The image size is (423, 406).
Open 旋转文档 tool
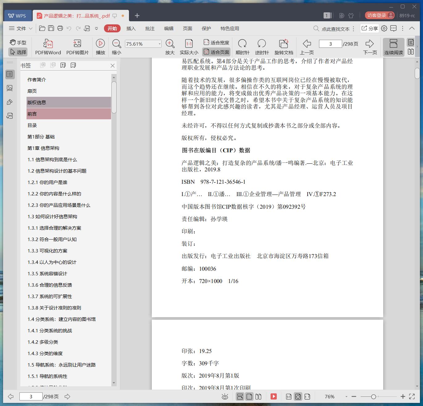284,47
